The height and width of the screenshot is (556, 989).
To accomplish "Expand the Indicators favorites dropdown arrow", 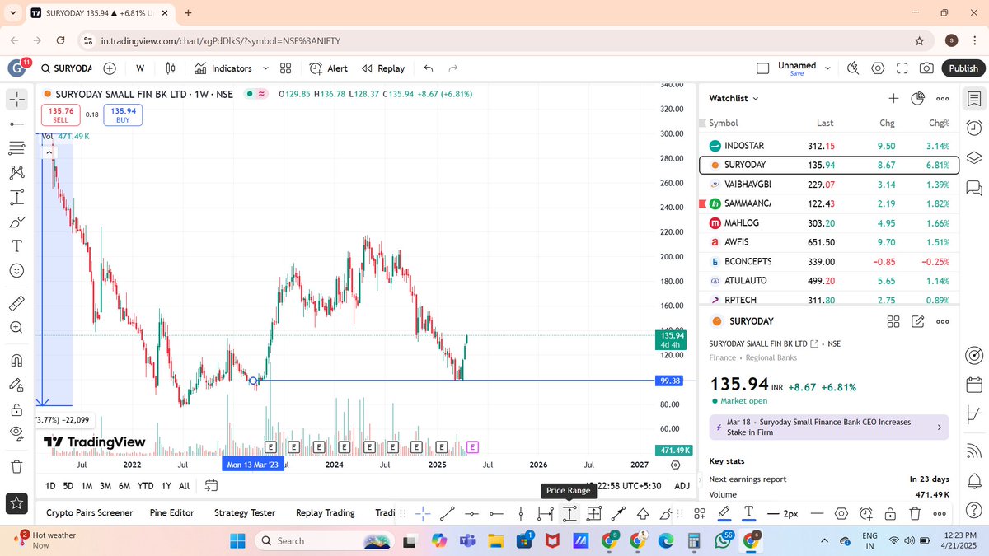I will click(x=265, y=68).
